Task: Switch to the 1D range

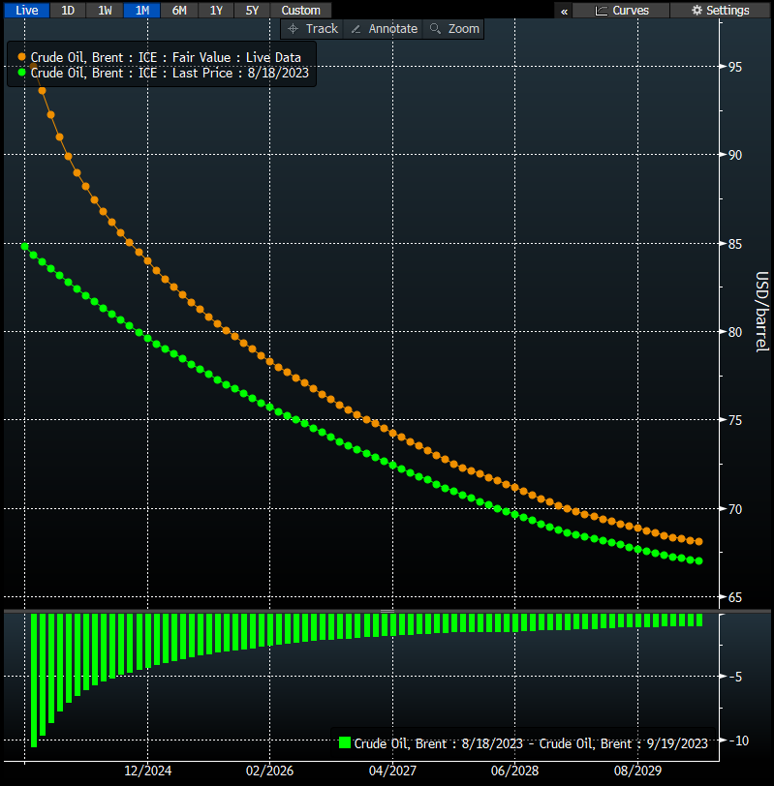Action: (x=68, y=10)
